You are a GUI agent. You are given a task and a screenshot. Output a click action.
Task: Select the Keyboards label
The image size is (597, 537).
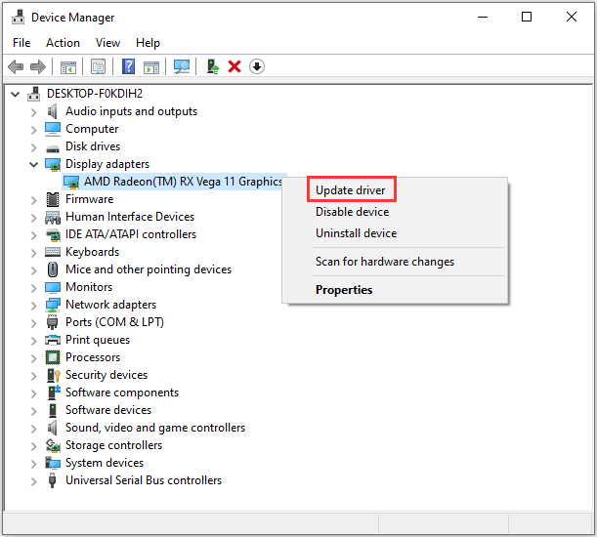tap(93, 252)
